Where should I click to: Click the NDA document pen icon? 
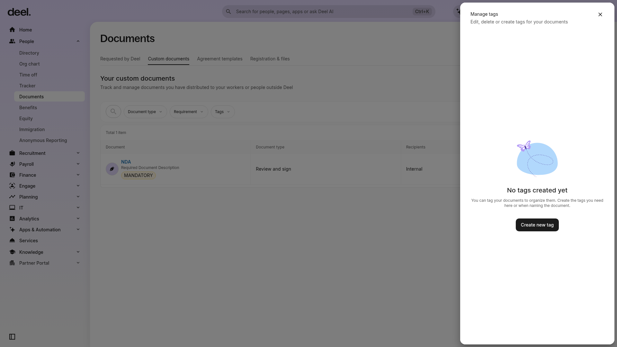(112, 169)
